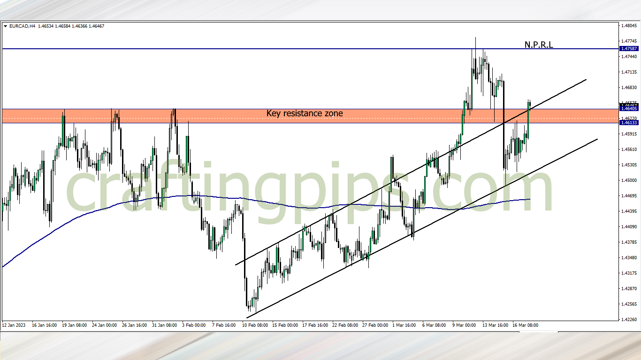This screenshot has width=641, height=360.
Task: Select the lower channel trendline
Action: pos(421,228)
